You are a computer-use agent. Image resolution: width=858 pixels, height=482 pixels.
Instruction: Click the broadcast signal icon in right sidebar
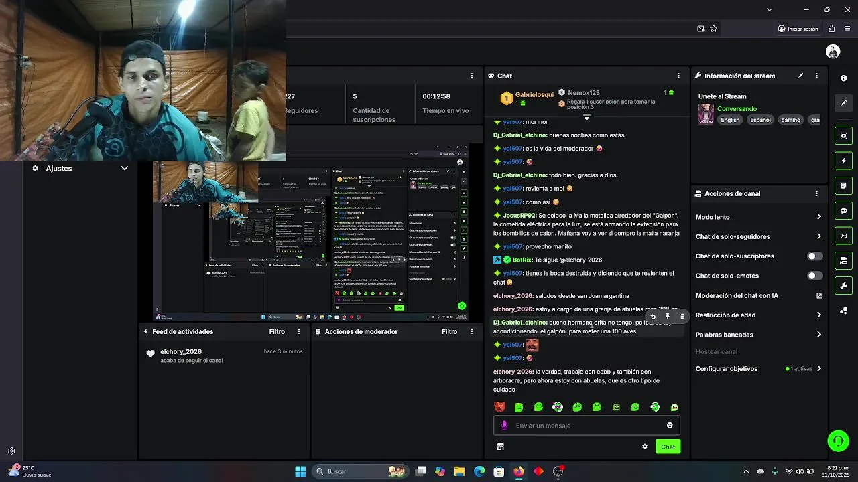click(x=843, y=235)
